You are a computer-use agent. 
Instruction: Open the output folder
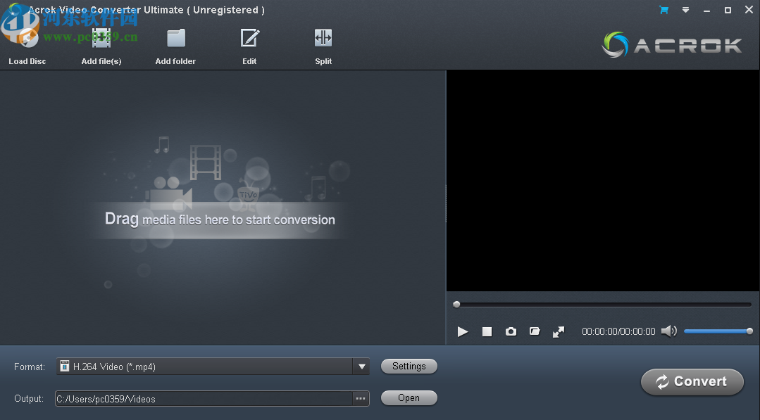pyautogui.click(x=409, y=397)
